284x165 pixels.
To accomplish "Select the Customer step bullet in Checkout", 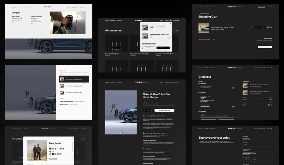I will pos(199,84).
